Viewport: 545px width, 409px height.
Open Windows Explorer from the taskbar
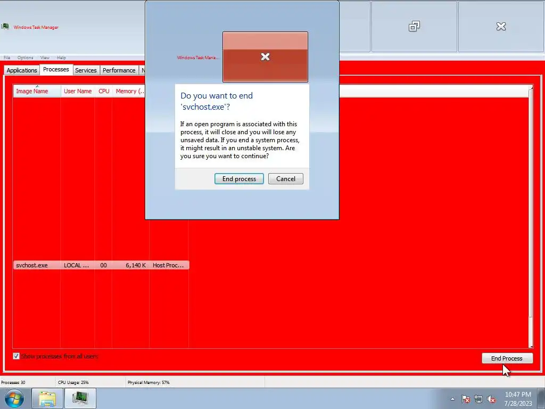[47, 398]
